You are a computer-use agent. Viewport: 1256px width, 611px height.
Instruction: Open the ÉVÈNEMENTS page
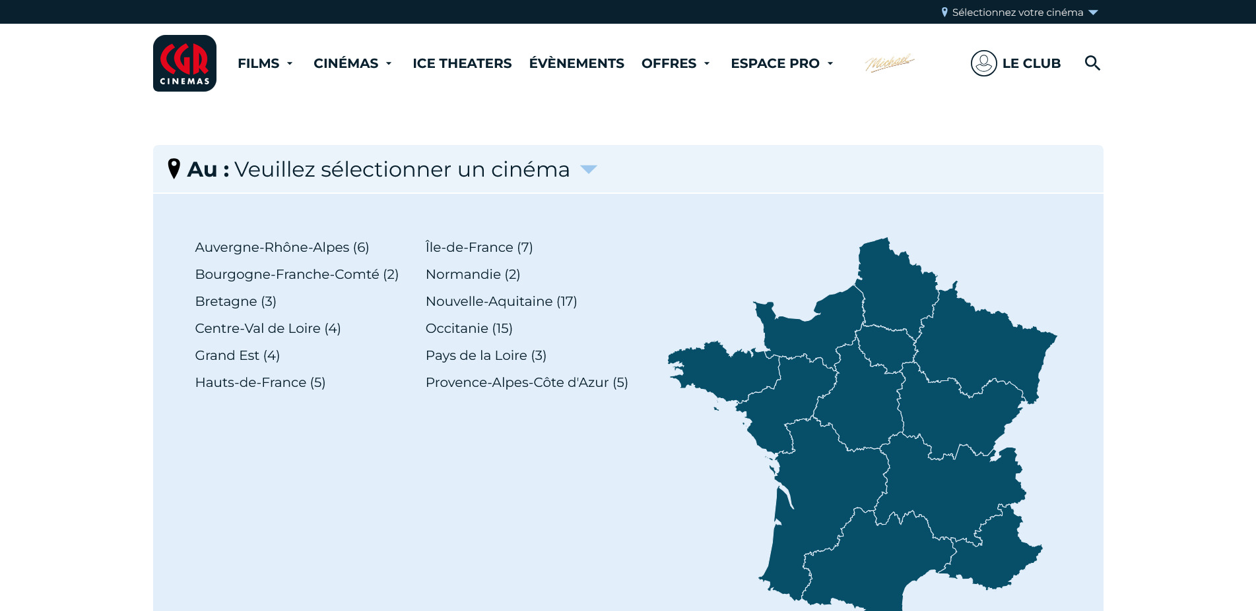point(576,63)
